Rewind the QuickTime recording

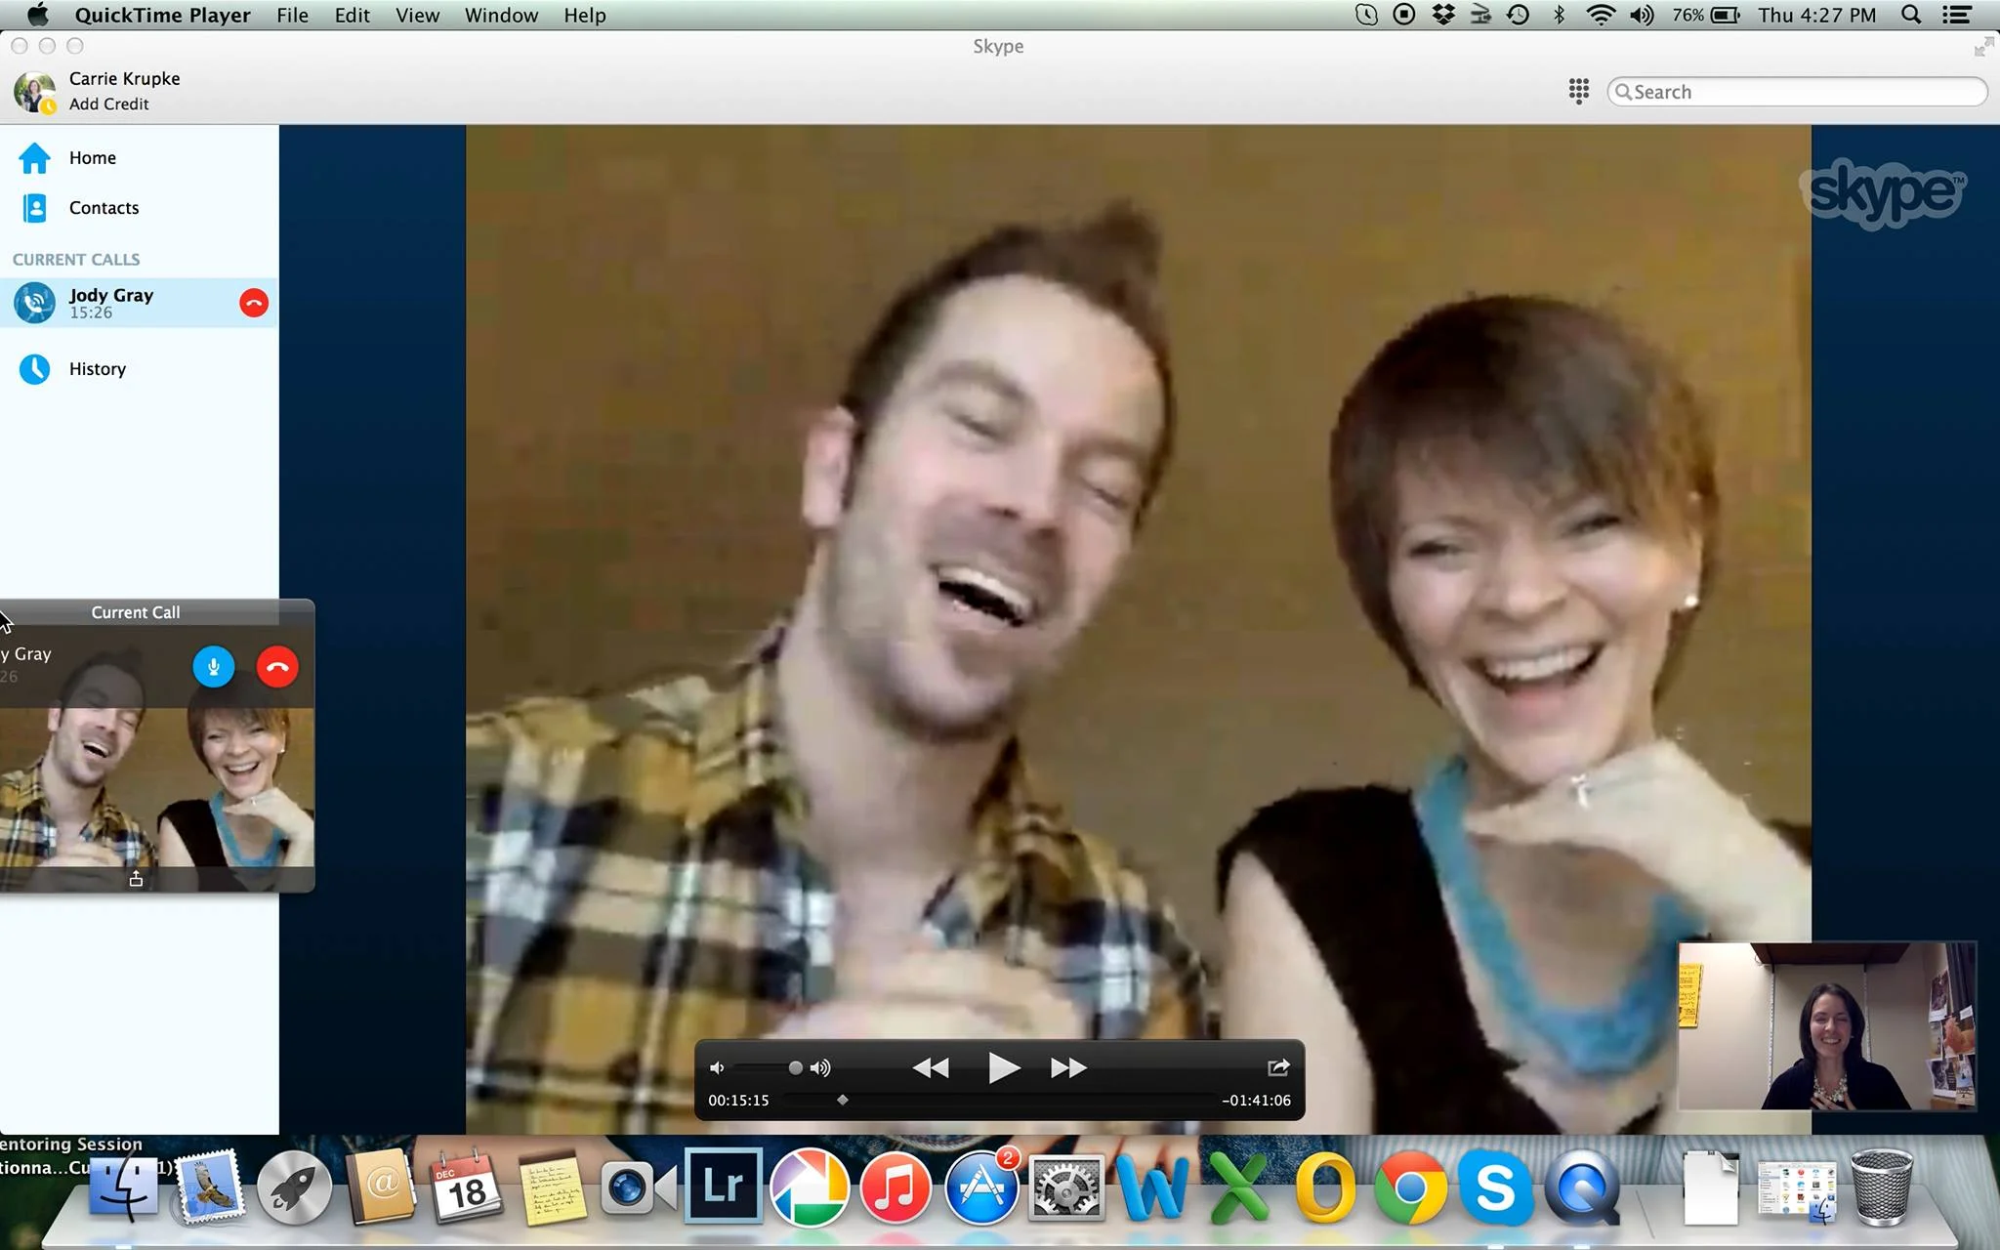tap(930, 1068)
